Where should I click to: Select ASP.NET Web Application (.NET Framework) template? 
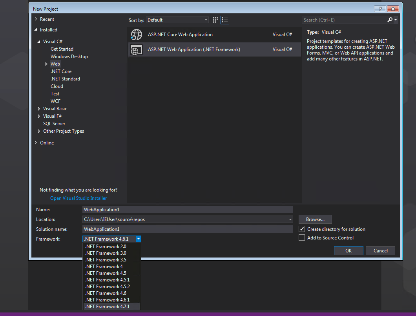(x=214, y=49)
